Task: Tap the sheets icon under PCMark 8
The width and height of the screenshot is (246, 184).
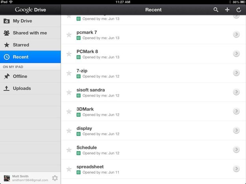Action: click(x=79, y=57)
